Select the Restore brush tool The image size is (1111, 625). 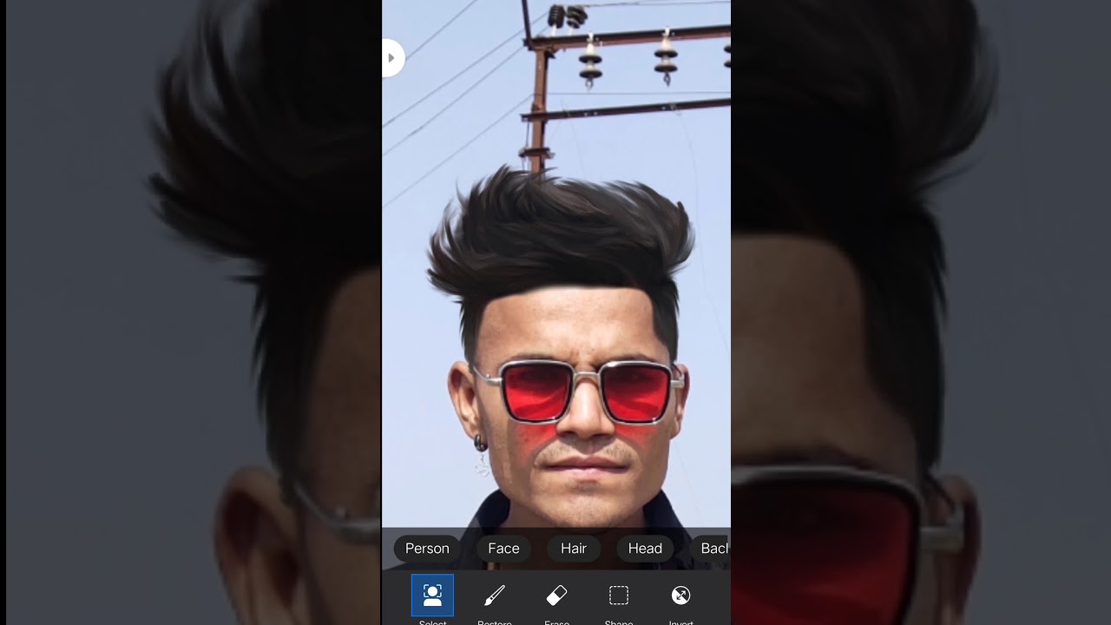coord(495,595)
